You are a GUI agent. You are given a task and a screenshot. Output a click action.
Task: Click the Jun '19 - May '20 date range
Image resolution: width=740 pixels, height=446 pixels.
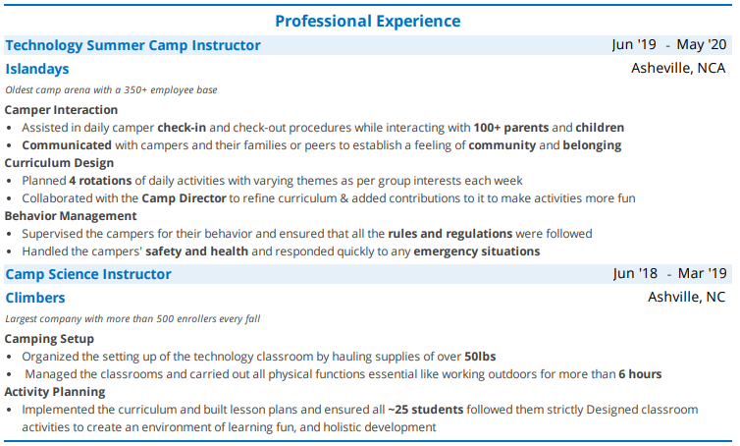coord(669,44)
